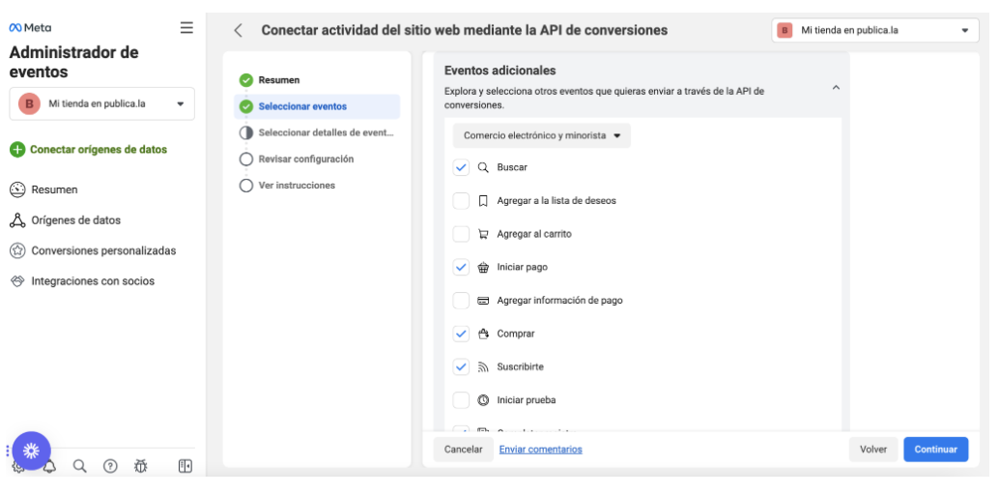This screenshot has width=999, height=495.
Task: Click the back arrow in the header
Action: tap(239, 30)
